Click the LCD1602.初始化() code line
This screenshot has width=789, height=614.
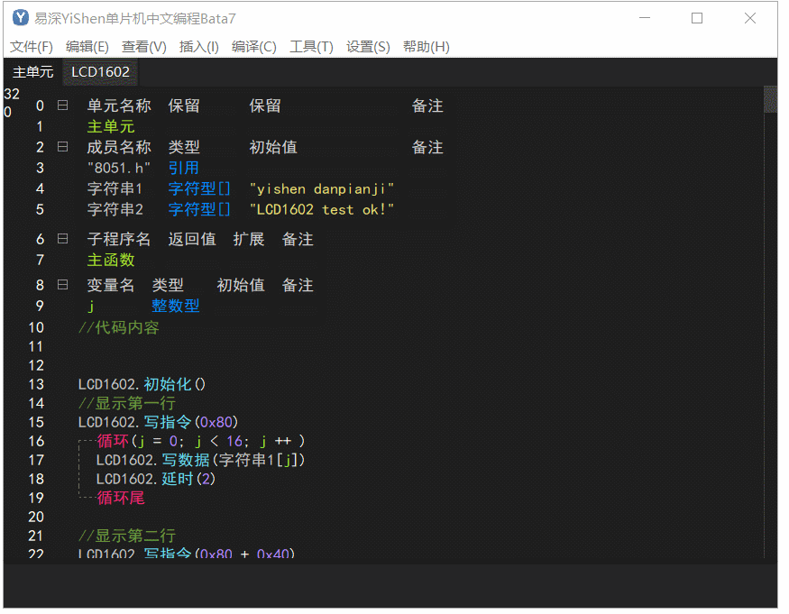[x=142, y=384]
